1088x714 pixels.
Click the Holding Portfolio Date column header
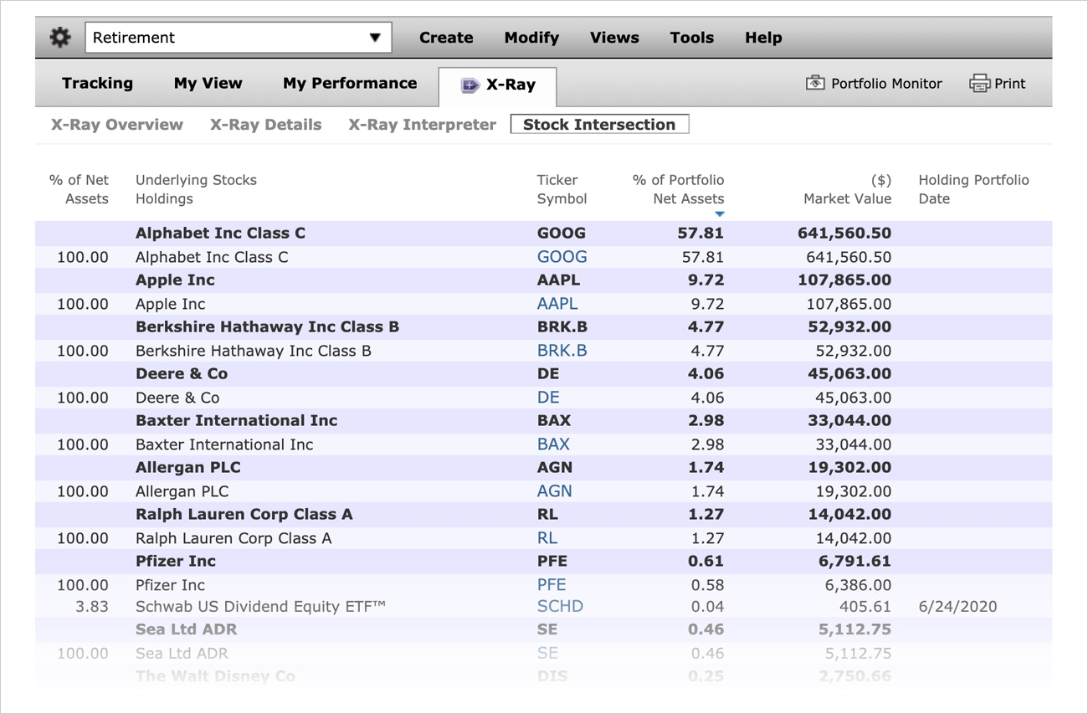point(973,189)
